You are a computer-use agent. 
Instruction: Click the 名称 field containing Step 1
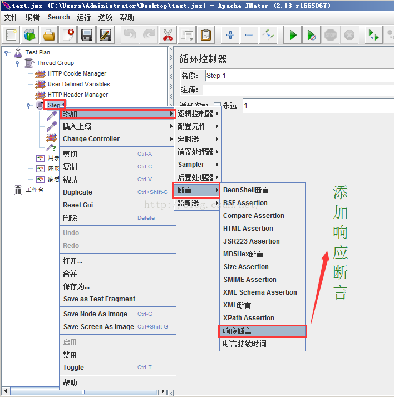pyautogui.click(x=299, y=76)
